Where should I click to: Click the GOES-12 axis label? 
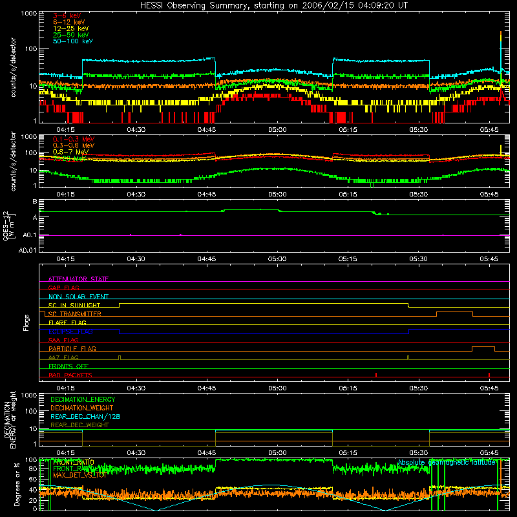9,226
